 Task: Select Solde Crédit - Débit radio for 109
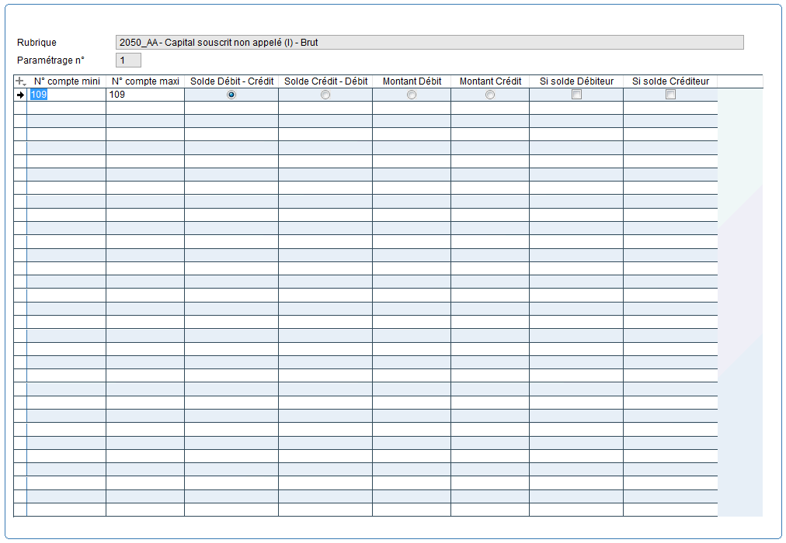(325, 95)
